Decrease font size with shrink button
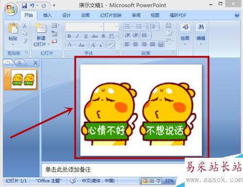Image resolution: width=243 pixels, height=187 pixels. [102, 45]
